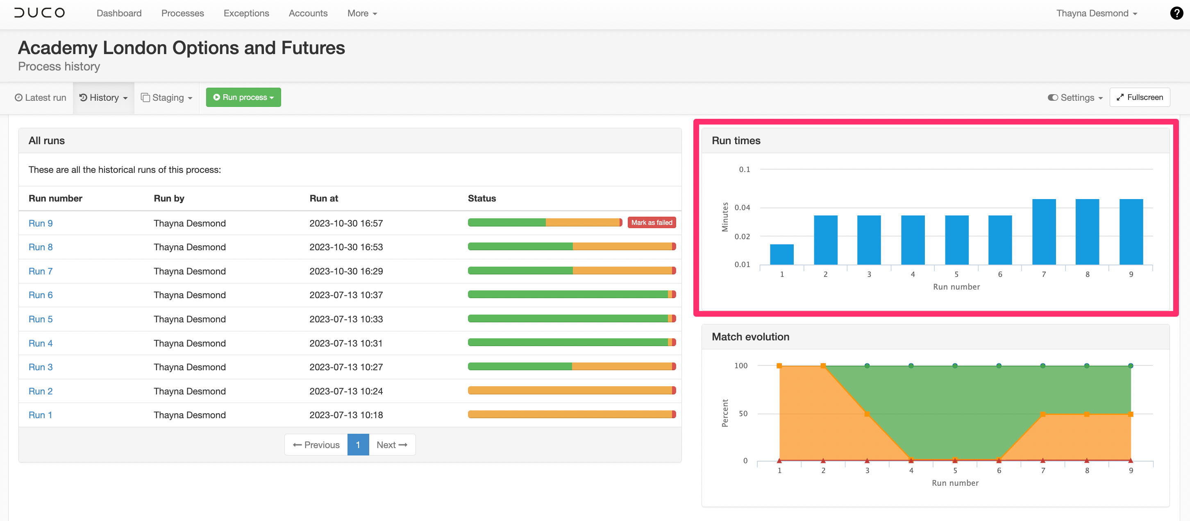
Task: Open the Run 3 link
Action: point(41,367)
